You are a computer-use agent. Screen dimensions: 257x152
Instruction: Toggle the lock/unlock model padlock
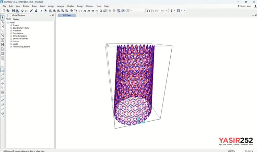click(36, 11)
